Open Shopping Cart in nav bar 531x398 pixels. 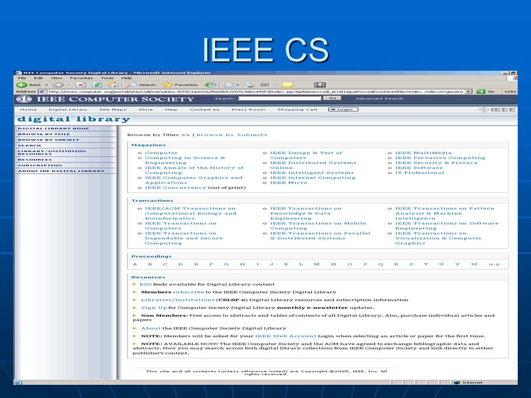click(298, 109)
